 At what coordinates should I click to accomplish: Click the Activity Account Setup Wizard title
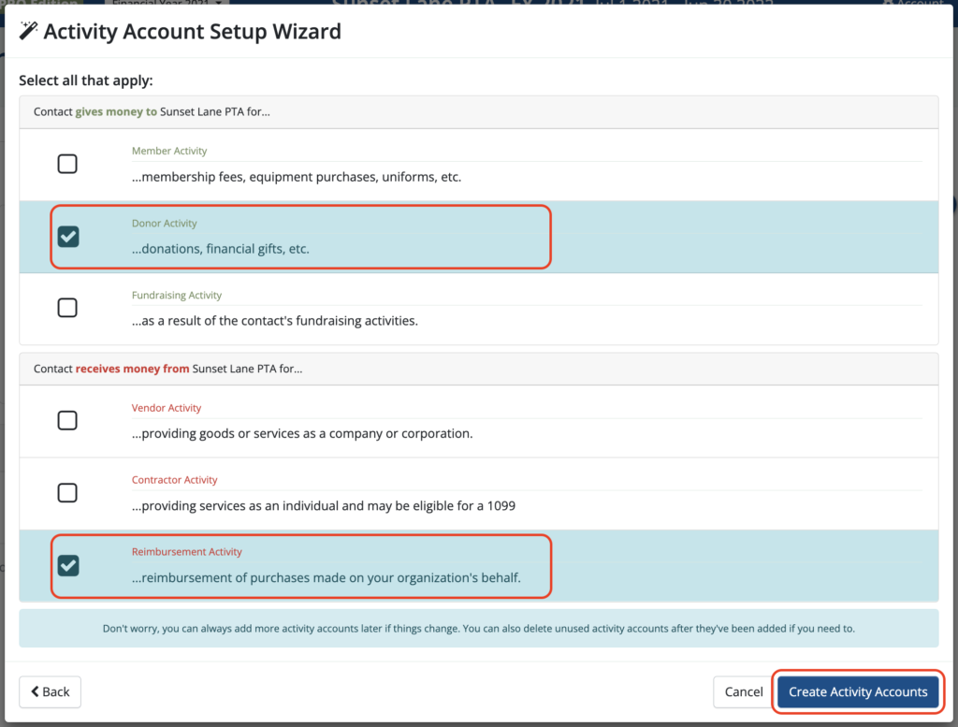point(193,31)
